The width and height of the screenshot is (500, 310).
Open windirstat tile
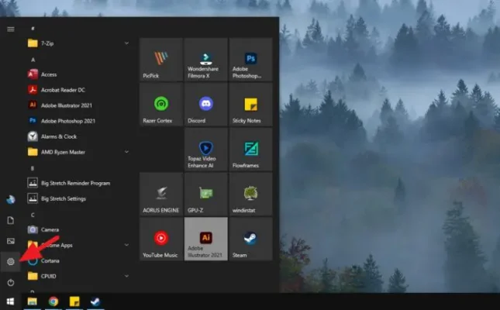coord(250,195)
